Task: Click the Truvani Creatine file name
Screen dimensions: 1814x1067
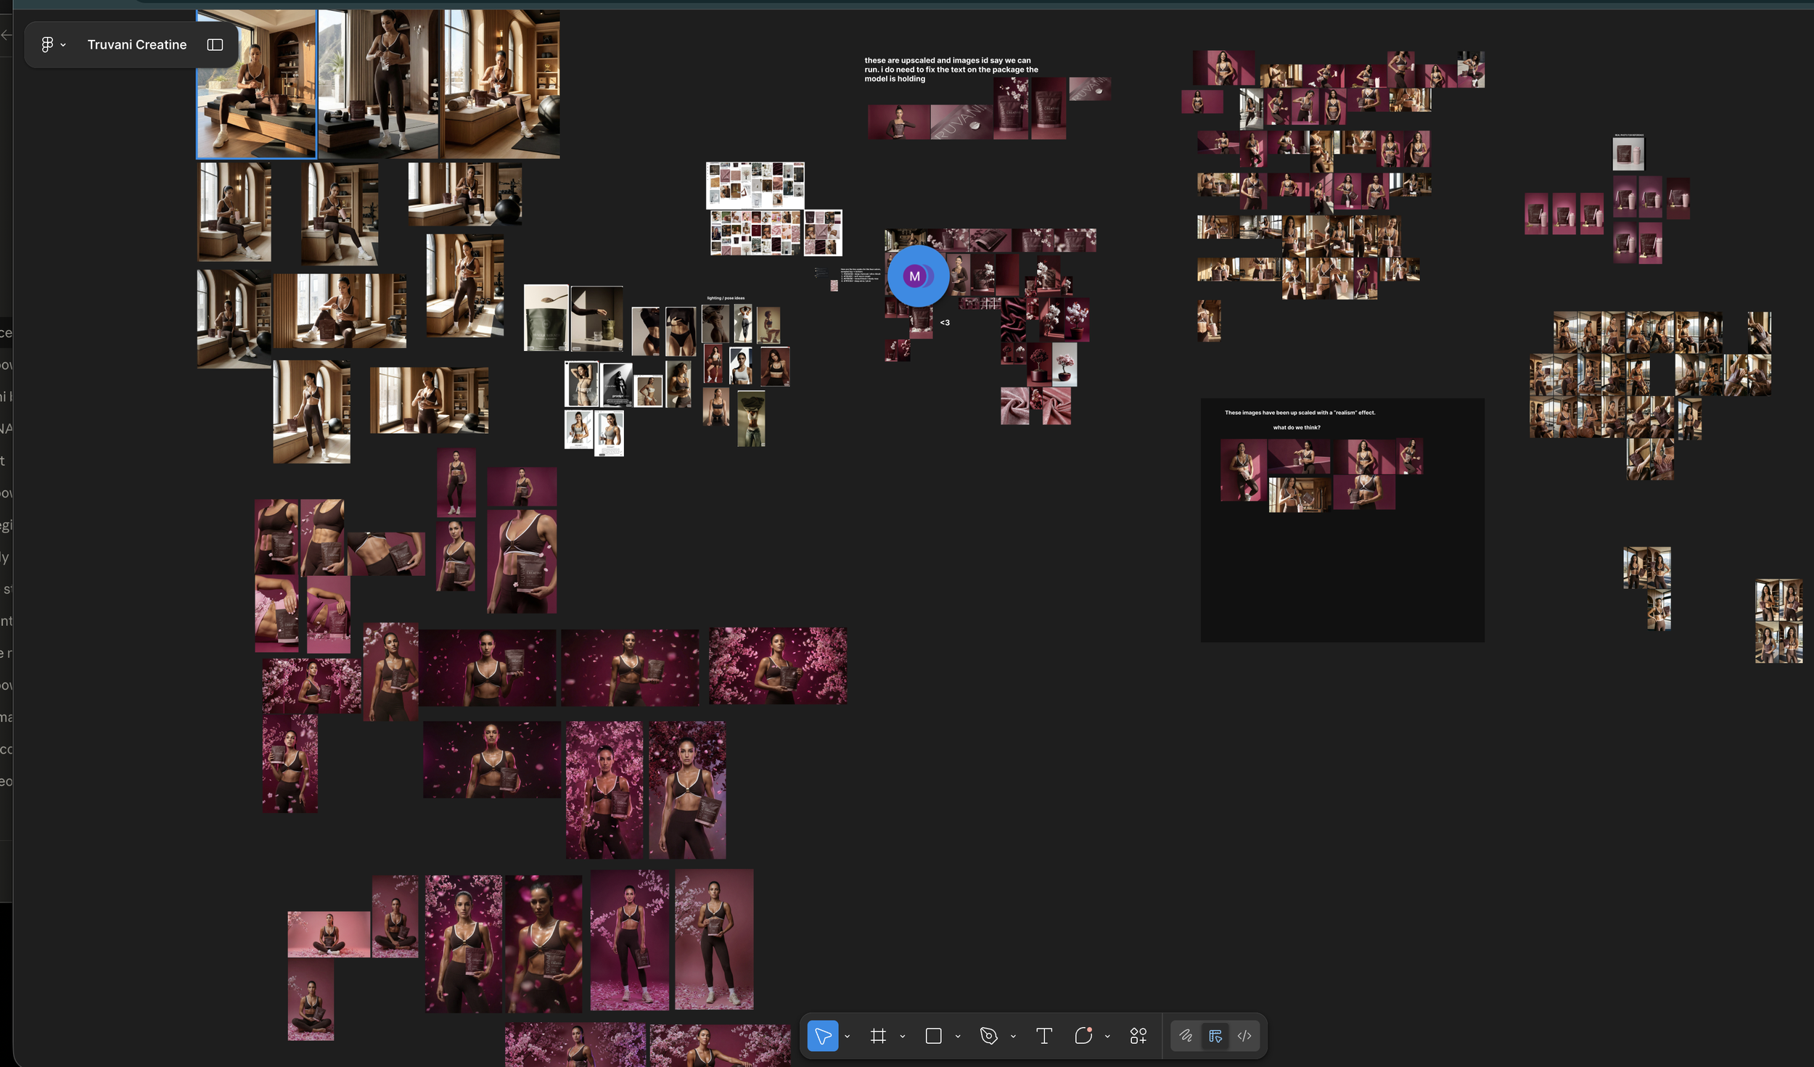Action: tap(137, 44)
